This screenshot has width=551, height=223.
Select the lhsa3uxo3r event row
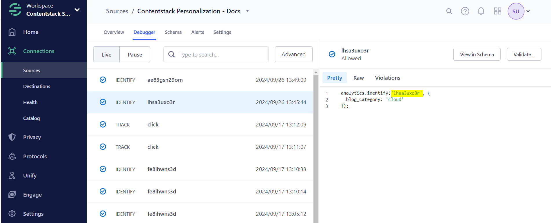pos(200,102)
